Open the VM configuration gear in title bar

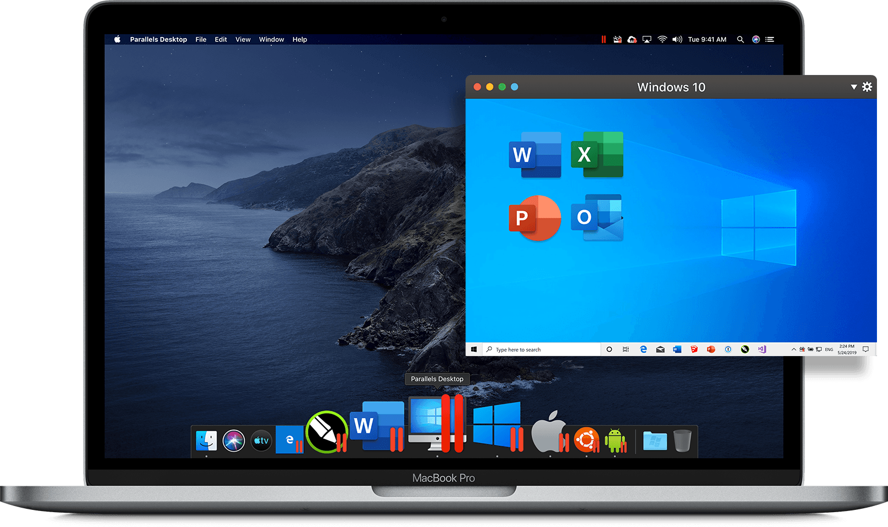(867, 87)
